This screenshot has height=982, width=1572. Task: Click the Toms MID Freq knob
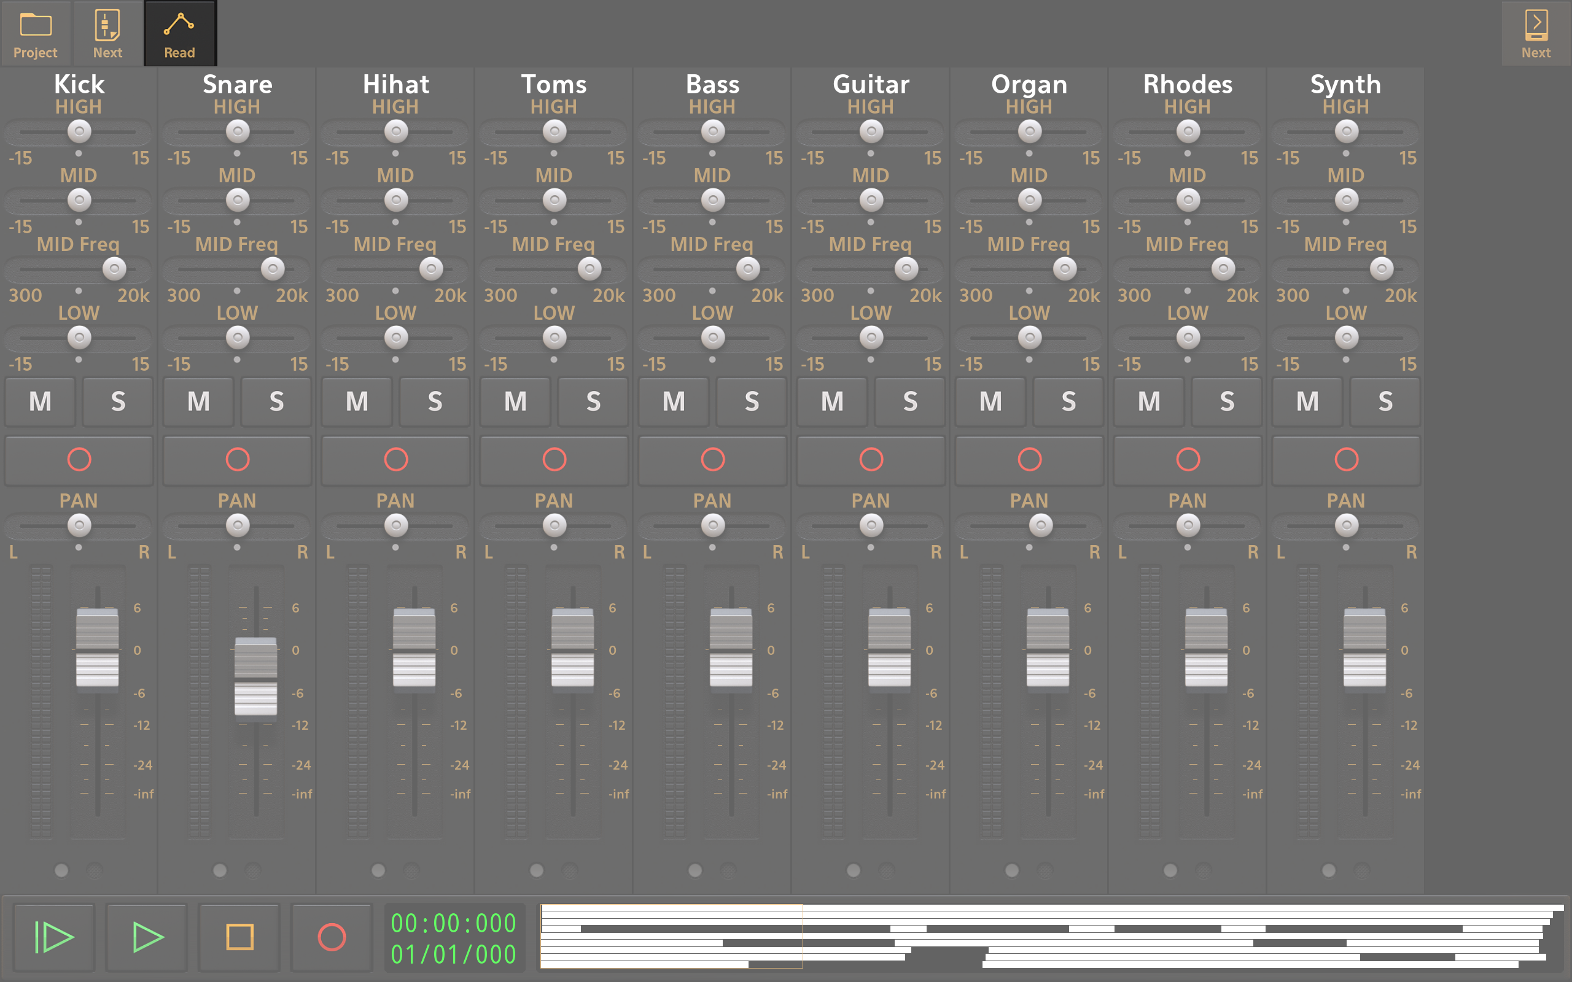[x=589, y=269]
